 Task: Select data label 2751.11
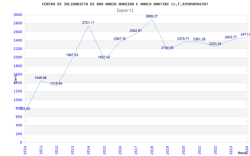coord(88,22)
